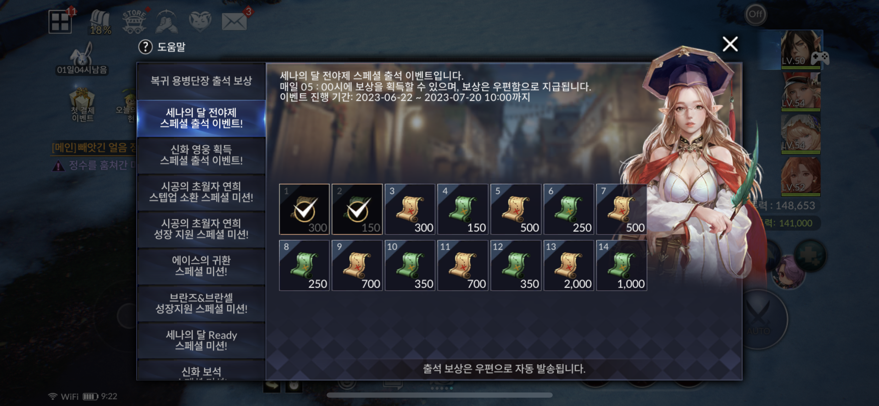Select the 신화 영웅 획득 스페셜 출석 이벤트 tab

tap(201, 155)
